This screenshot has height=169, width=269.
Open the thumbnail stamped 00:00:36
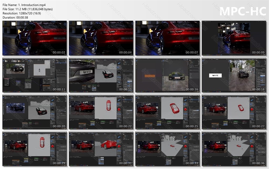click(234, 149)
